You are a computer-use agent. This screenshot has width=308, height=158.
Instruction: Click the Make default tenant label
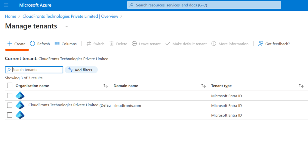coord(189,44)
